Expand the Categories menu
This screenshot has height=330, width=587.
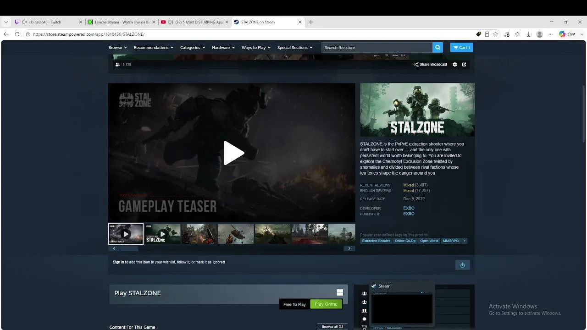[193, 47]
